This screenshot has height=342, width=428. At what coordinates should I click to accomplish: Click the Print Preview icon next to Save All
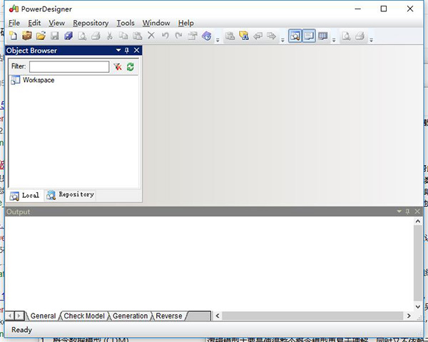[x=82, y=36]
